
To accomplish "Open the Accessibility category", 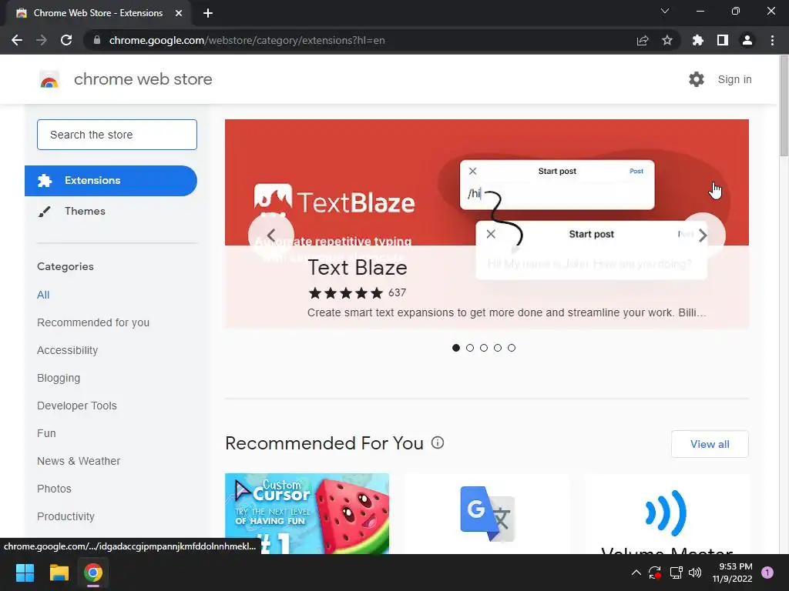I will click(x=68, y=350).
